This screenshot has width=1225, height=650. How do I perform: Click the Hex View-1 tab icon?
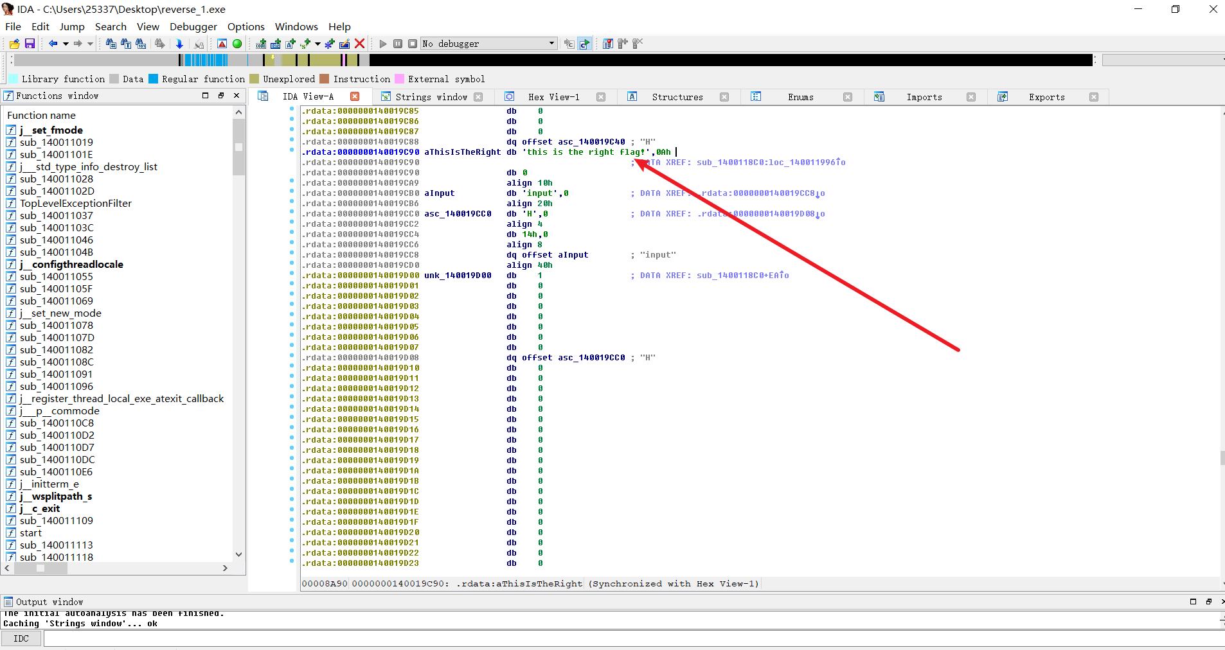509,96
